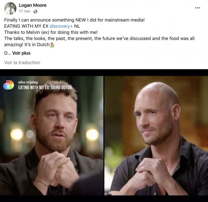Expand post text with Voir plus
Screen dimensions: 208x202
pos(21,53)
